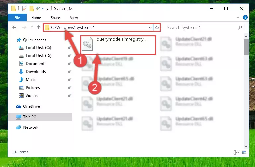Switch to the Home ribbon tab
This screenshot has width=255, height=167.
click(36, 18)
